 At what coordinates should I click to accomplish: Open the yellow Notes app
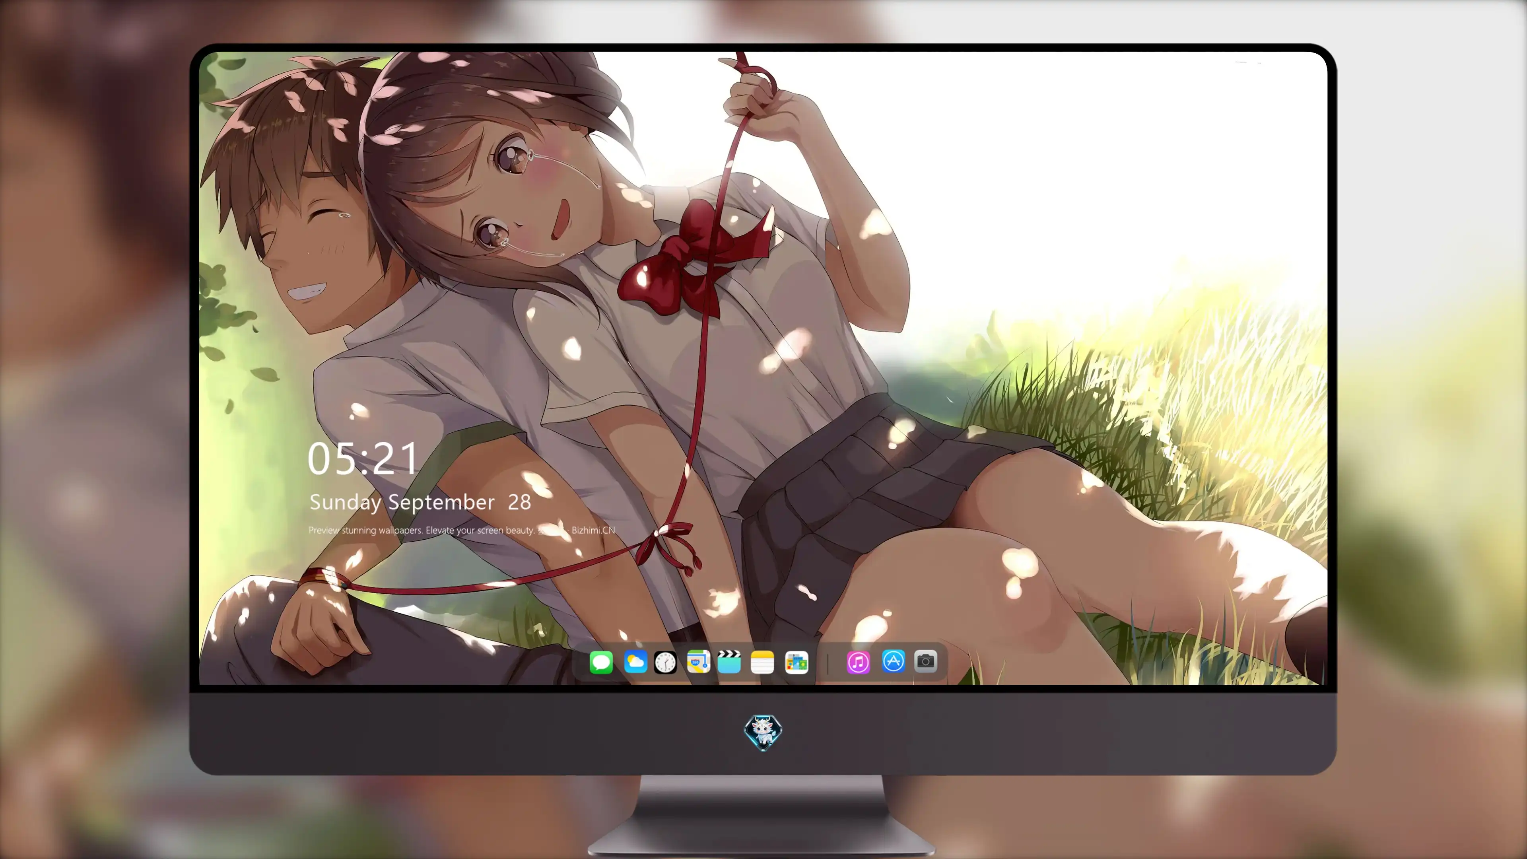pyautogui.click(x=762, y=662)
